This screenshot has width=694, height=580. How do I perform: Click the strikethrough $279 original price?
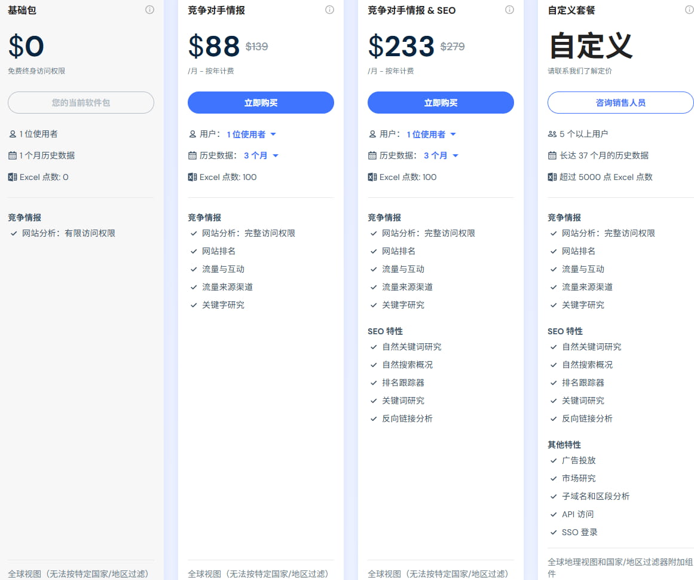click(453, 46)
